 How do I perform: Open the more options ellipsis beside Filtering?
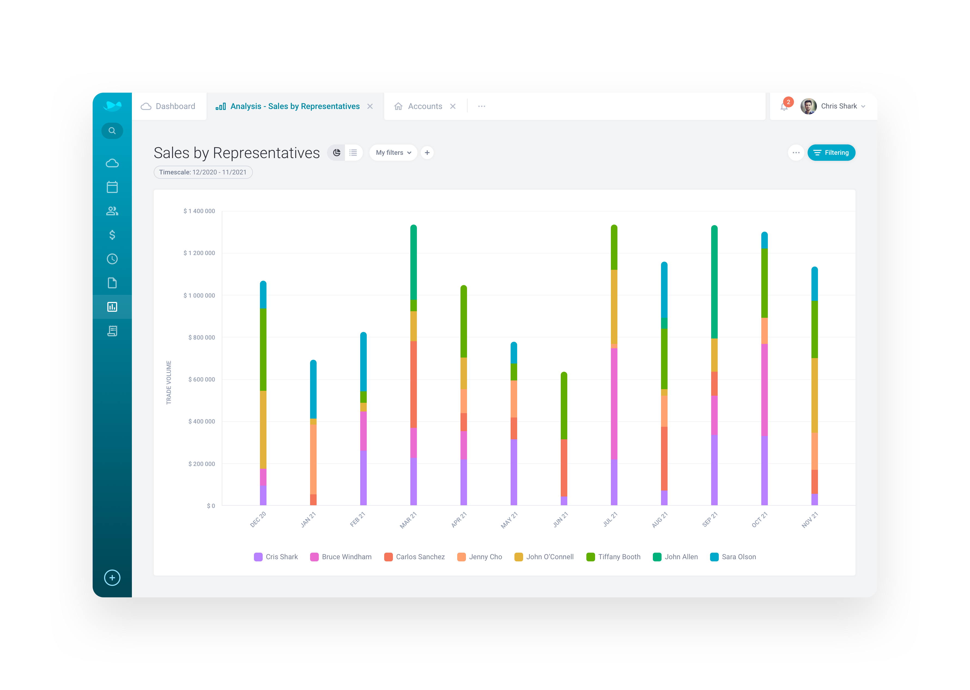tap(796, 153)
